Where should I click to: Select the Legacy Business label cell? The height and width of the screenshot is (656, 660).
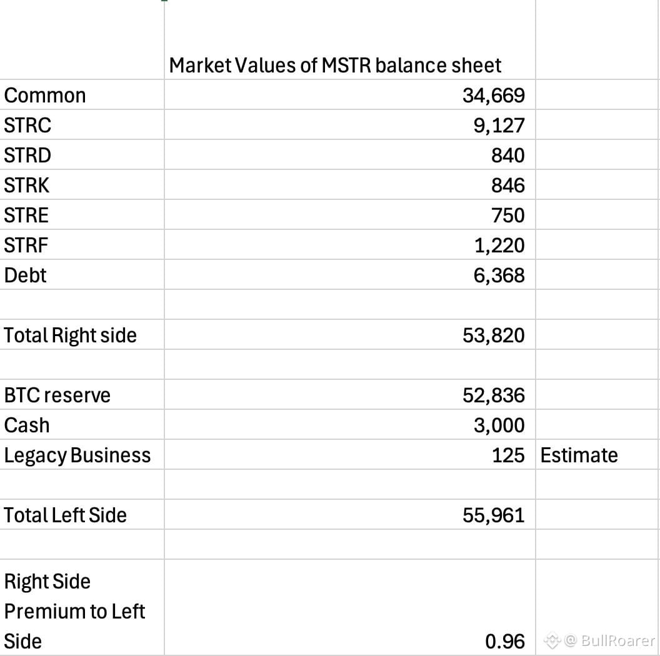tap(82, 454)
